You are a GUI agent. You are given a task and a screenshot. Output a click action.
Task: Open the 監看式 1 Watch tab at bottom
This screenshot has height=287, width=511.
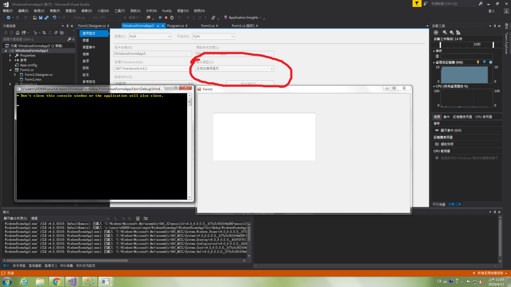click(x=50, y=266)
